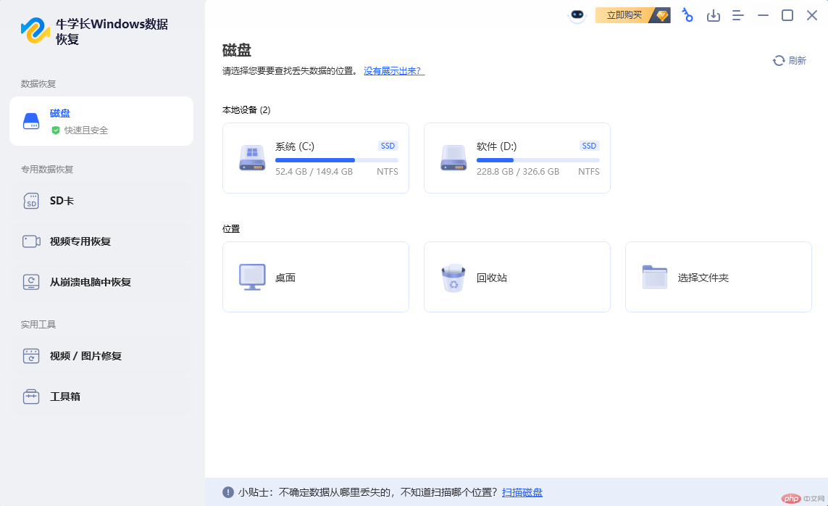This screenshot has width=828, height=506.
Task: Select the 系统 (C:) drive card
Action: (x=315, y=158)
